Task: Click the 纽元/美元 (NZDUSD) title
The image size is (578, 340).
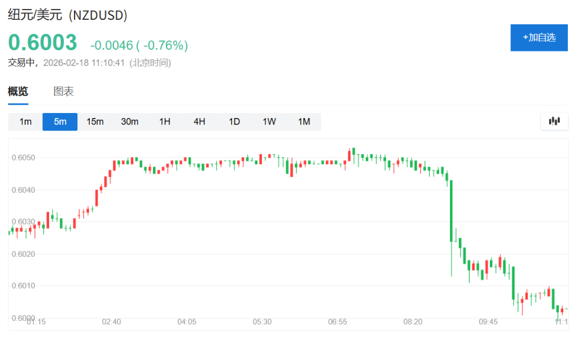Action: coord(67,15)
